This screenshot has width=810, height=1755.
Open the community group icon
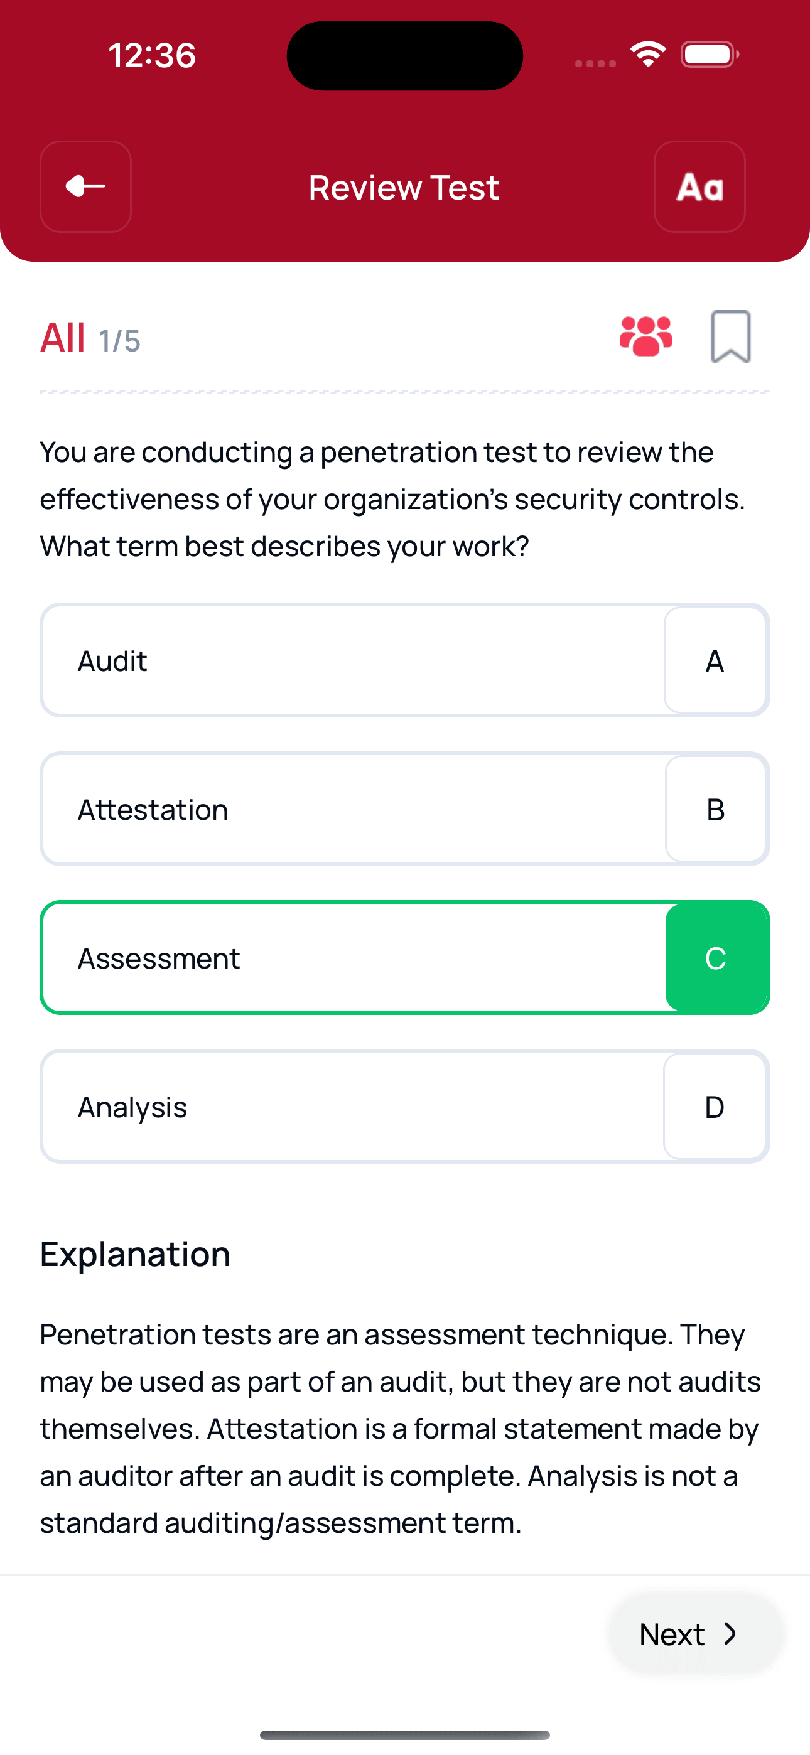[645, 336]
